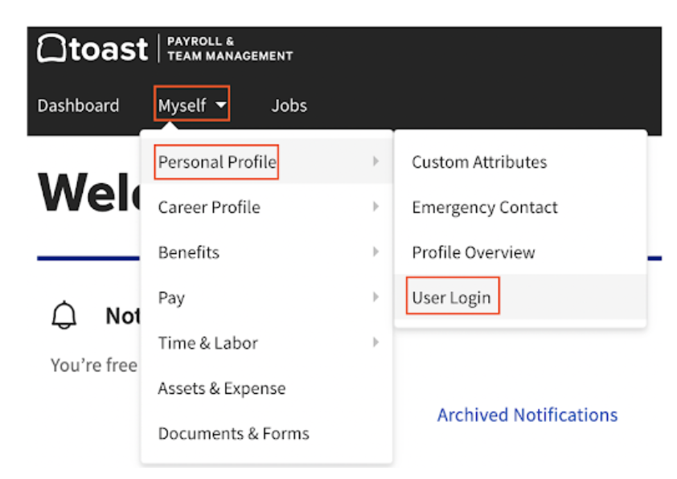677x479 pixels.
Task: Expand the Benefits submenu arrow
Action: point(377,252)
